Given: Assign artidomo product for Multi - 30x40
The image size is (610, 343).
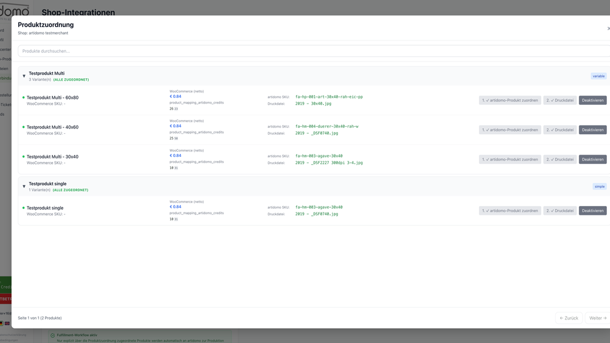Looking at the screenshot, I should click(x=509, y=159).
